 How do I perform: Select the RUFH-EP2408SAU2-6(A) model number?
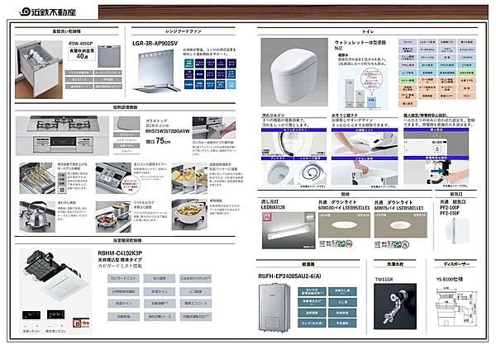click(x=289, y=276)
